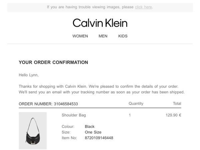Open the WOMEN menu item
Viewport: 200px width, 150px height.
(80, 36)
